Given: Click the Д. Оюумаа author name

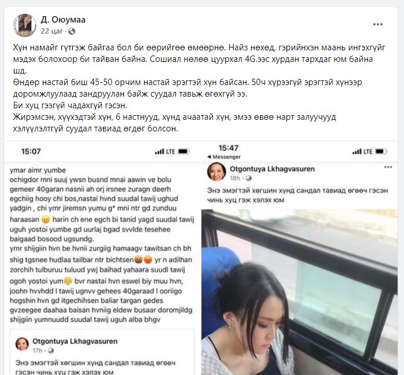Looking at the screenshot, I should point(63,20).
